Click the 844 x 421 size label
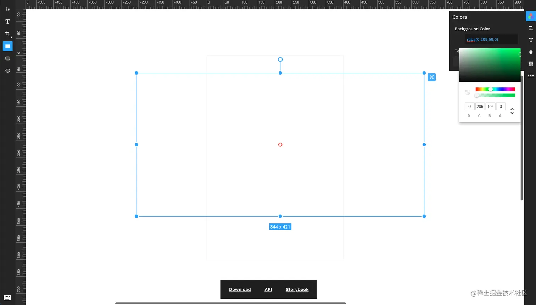Image resolution: width=536 pixels, height=305 pixels. coord(280,227)
